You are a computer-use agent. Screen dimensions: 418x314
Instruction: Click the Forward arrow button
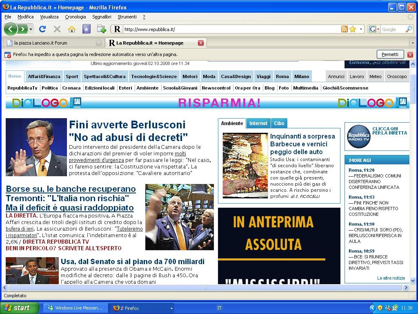tap(23, 29)
